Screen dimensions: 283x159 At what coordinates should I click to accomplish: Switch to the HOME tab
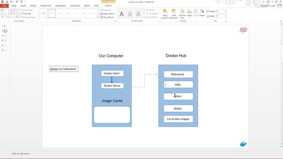coord(14,6)
